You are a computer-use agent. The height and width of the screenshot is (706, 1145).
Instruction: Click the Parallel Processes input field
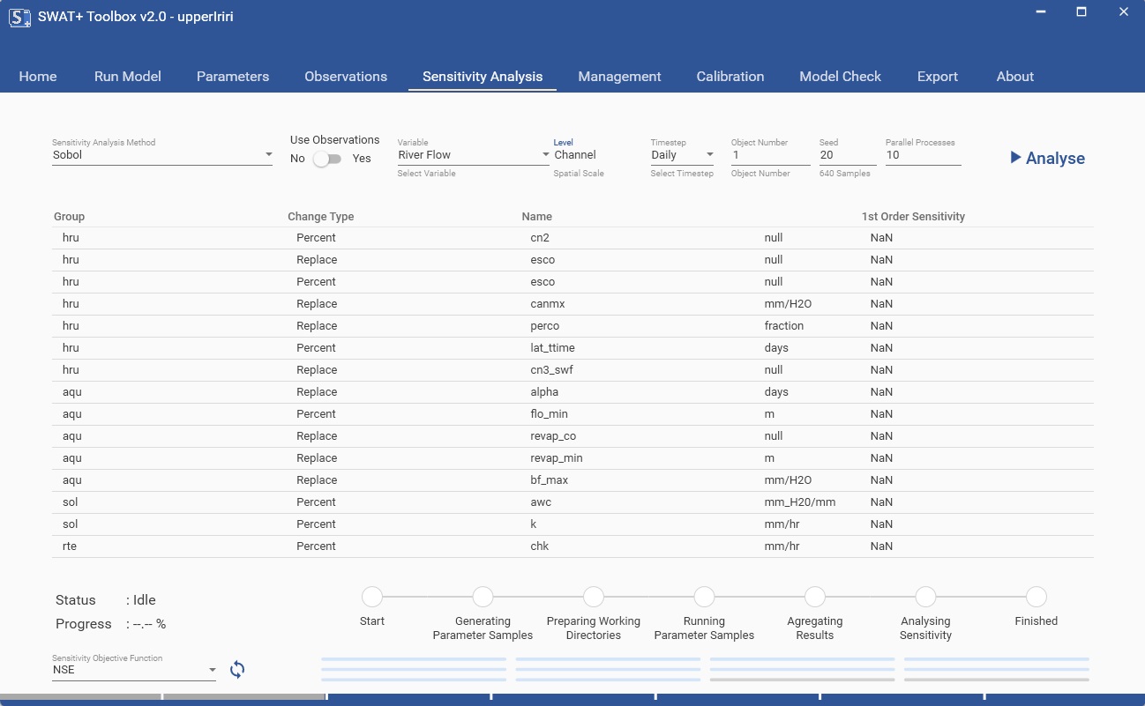pyautogui.click(x=924, y=155)
